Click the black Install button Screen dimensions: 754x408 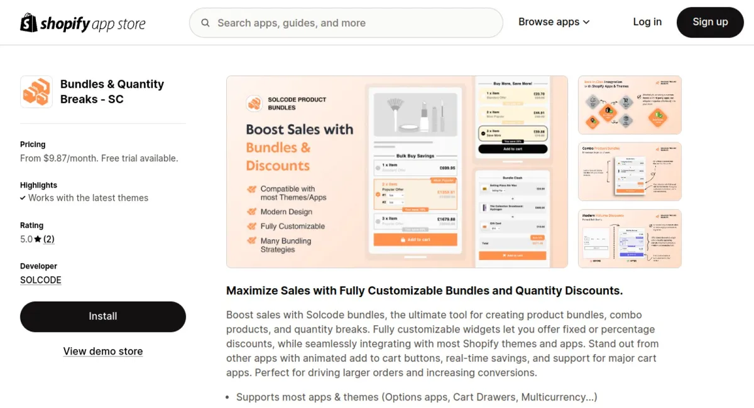(103, 316)
